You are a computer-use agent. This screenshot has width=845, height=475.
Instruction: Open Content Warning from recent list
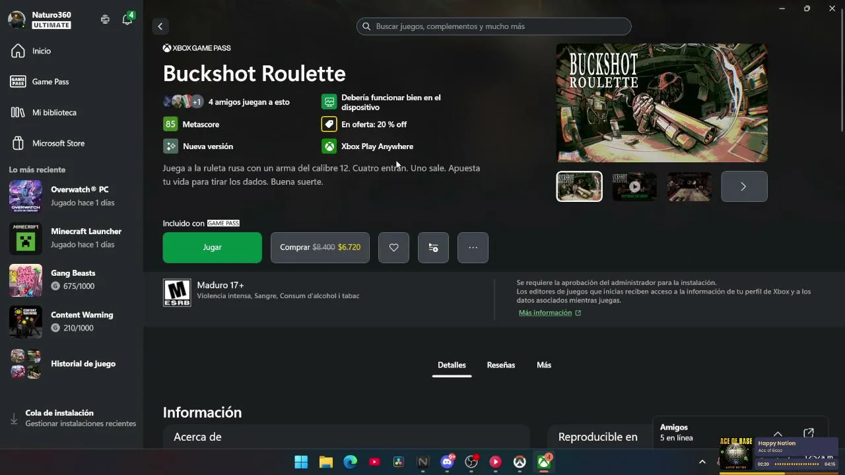pos(71,321)
